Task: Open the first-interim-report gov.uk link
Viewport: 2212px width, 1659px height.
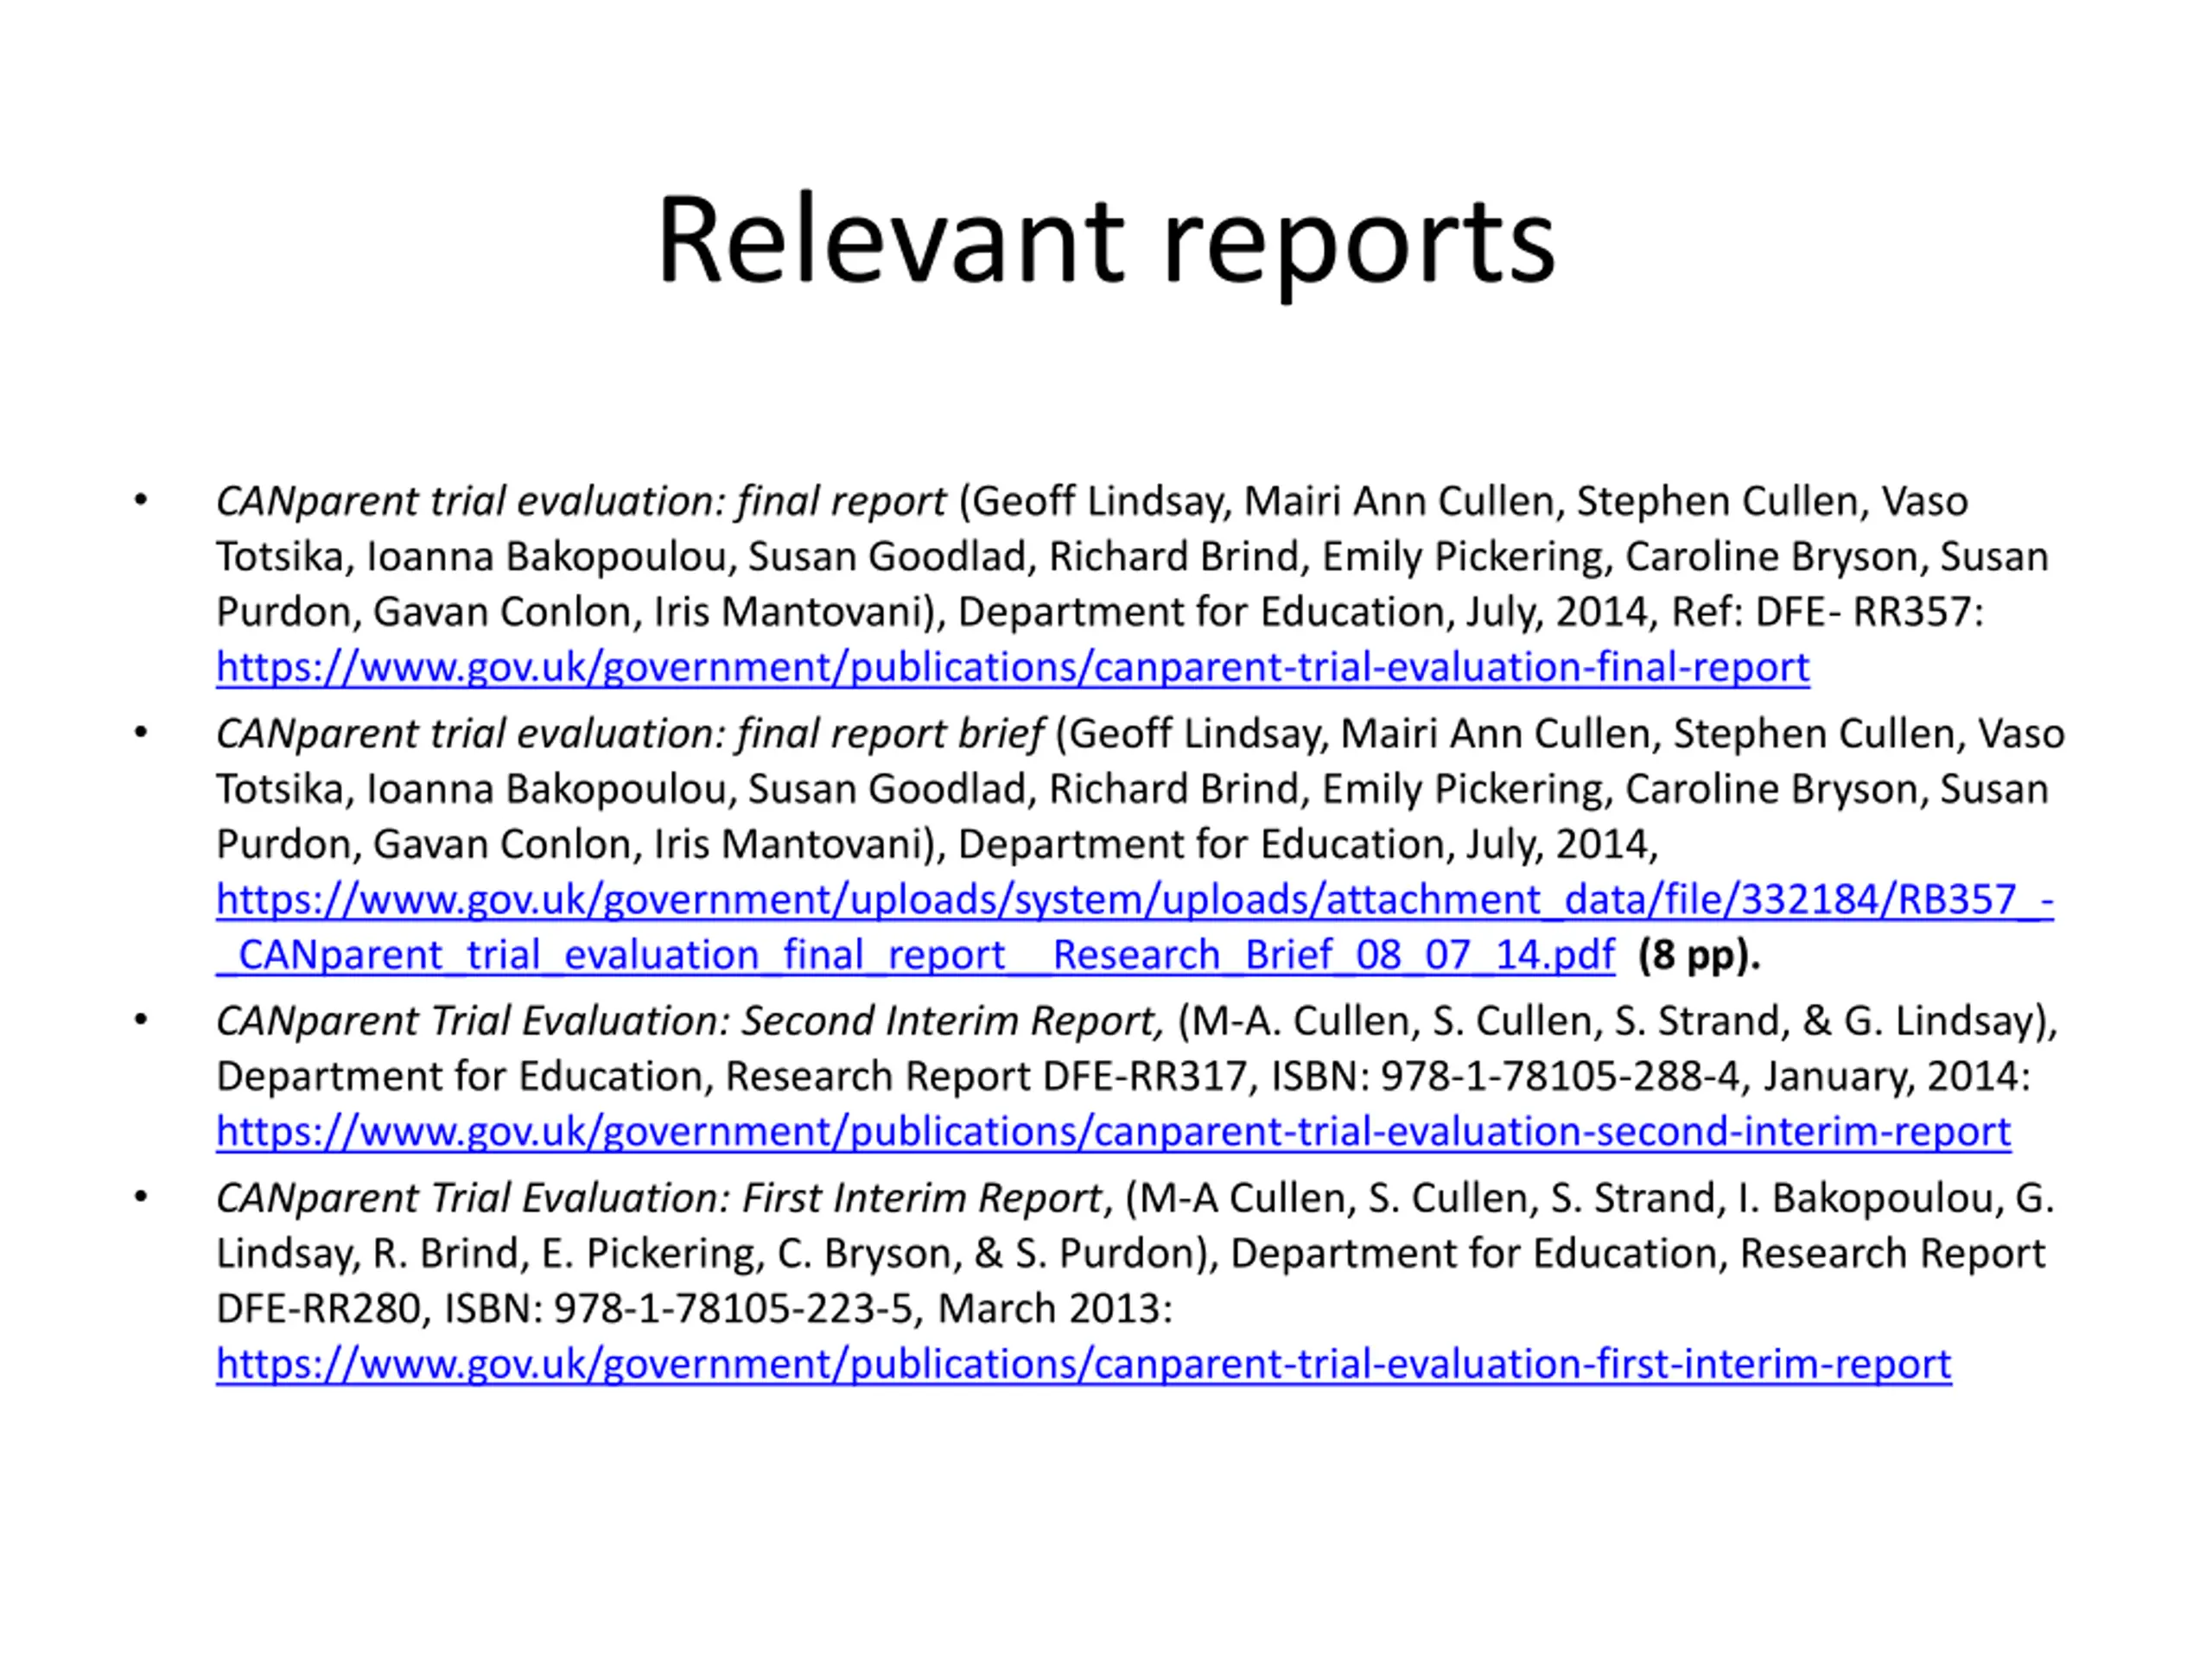Action: tap(1083, 1365)
